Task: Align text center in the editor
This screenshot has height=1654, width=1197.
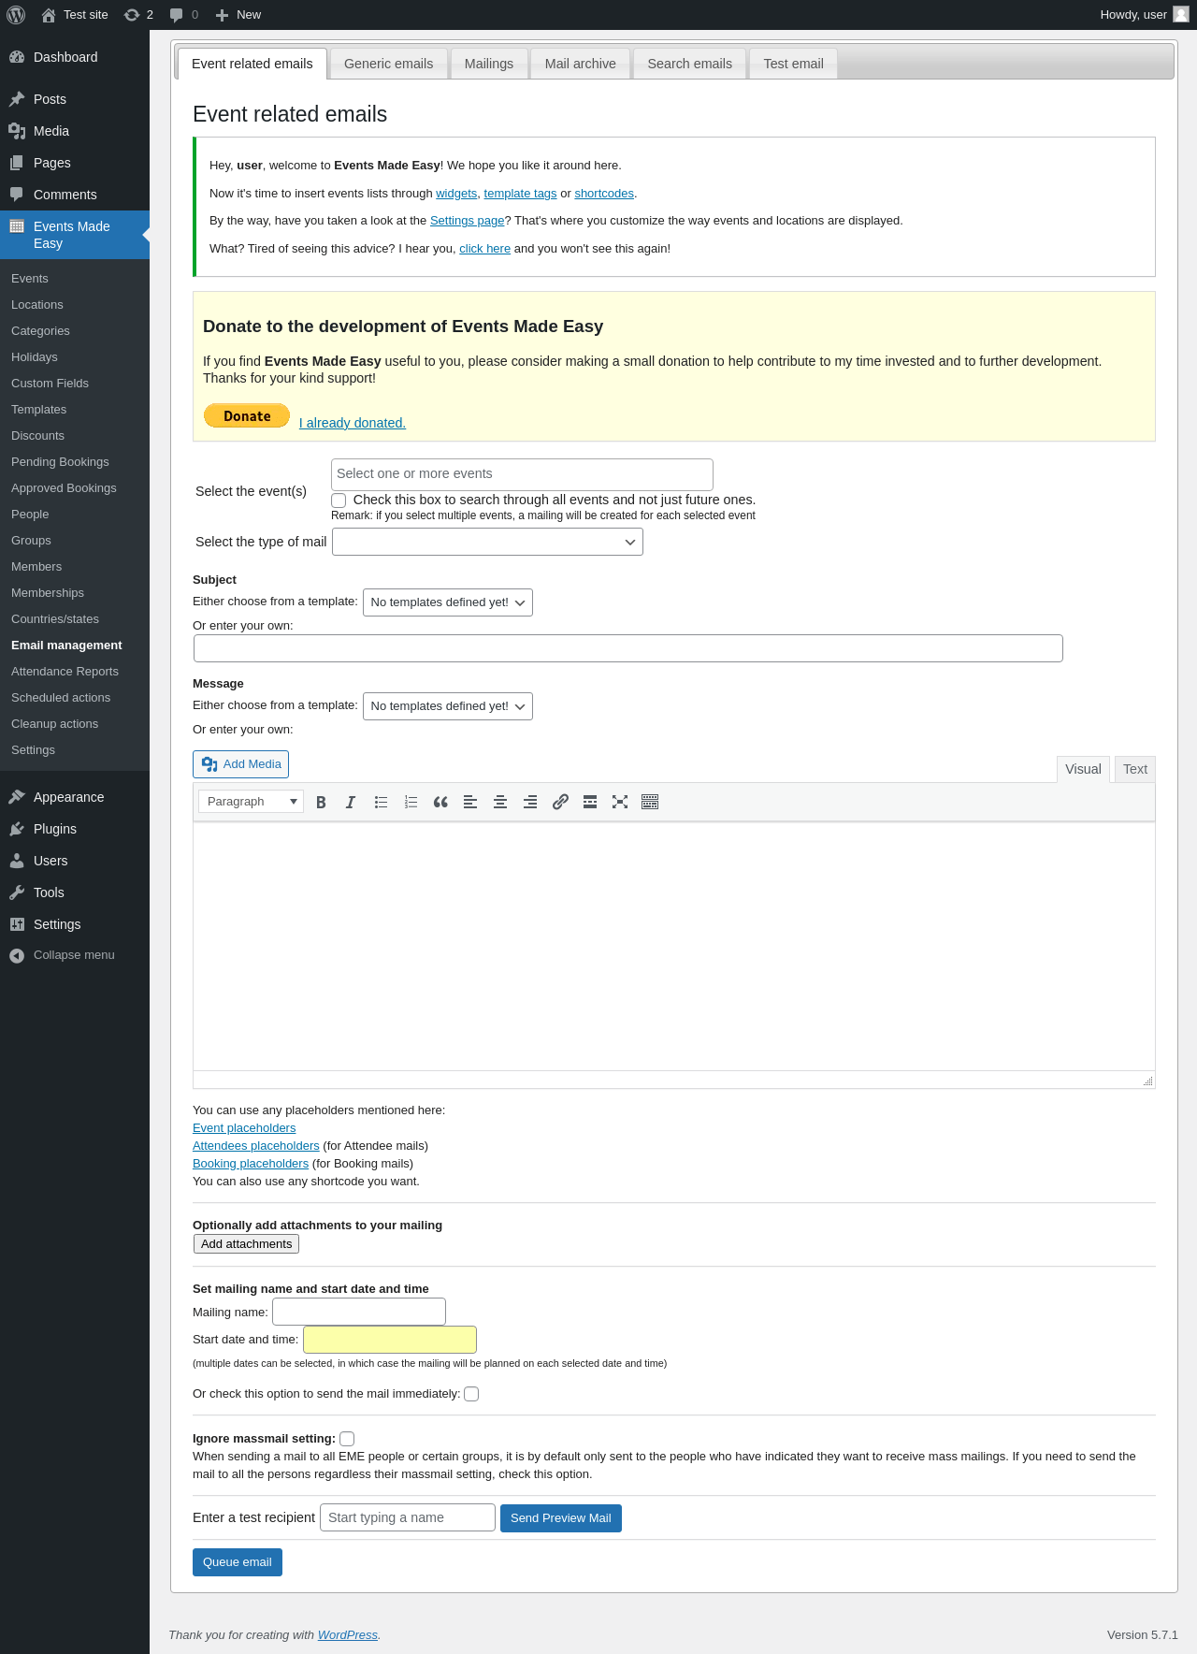Action: (x=500, y=802)
